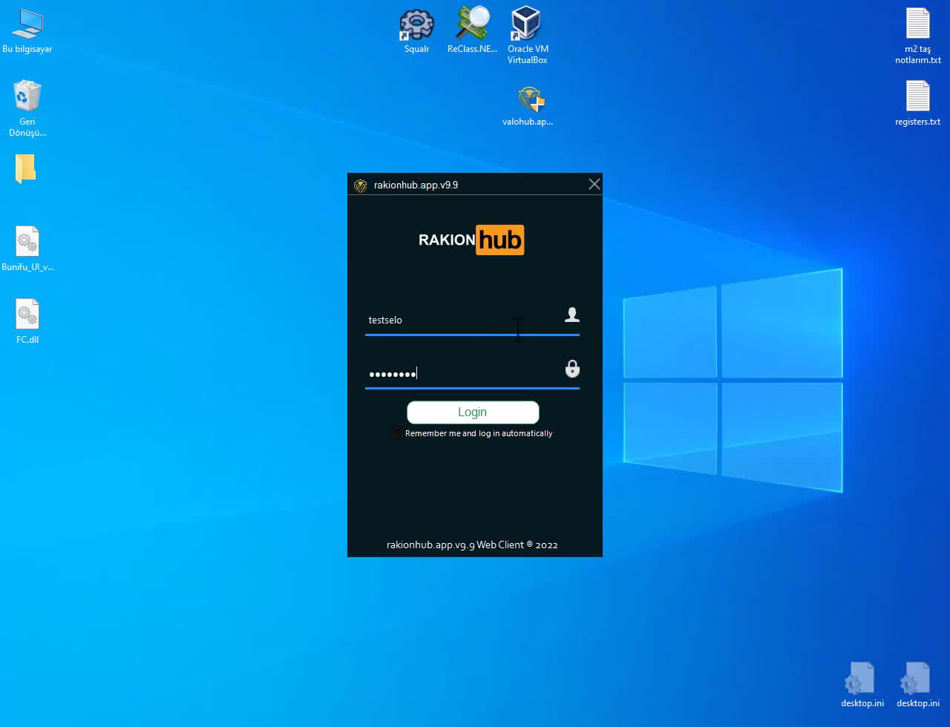Click the rakionhub.app.v9.9 Web Client footer text
This screenshot has width=950, height=727.
click(x=473, y=545)
